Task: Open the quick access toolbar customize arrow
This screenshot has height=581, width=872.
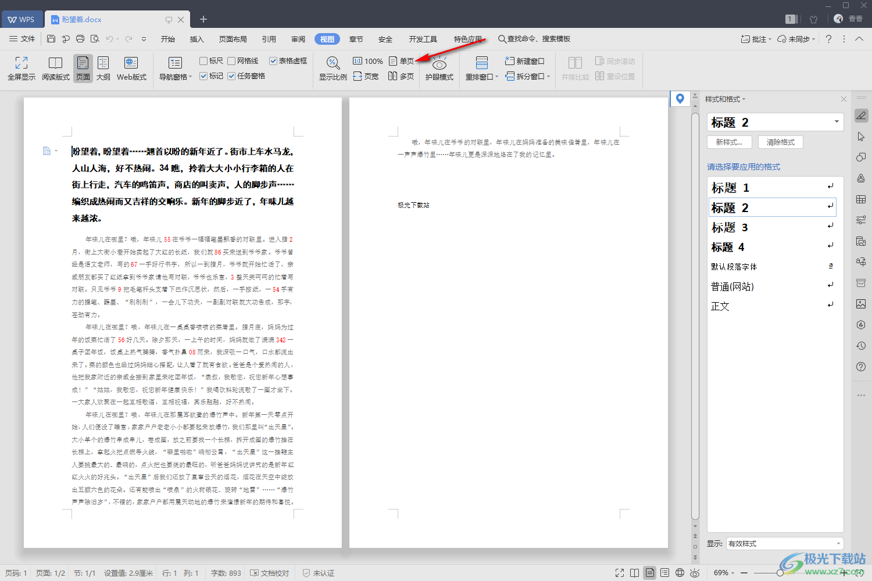Action: (144, 39)
